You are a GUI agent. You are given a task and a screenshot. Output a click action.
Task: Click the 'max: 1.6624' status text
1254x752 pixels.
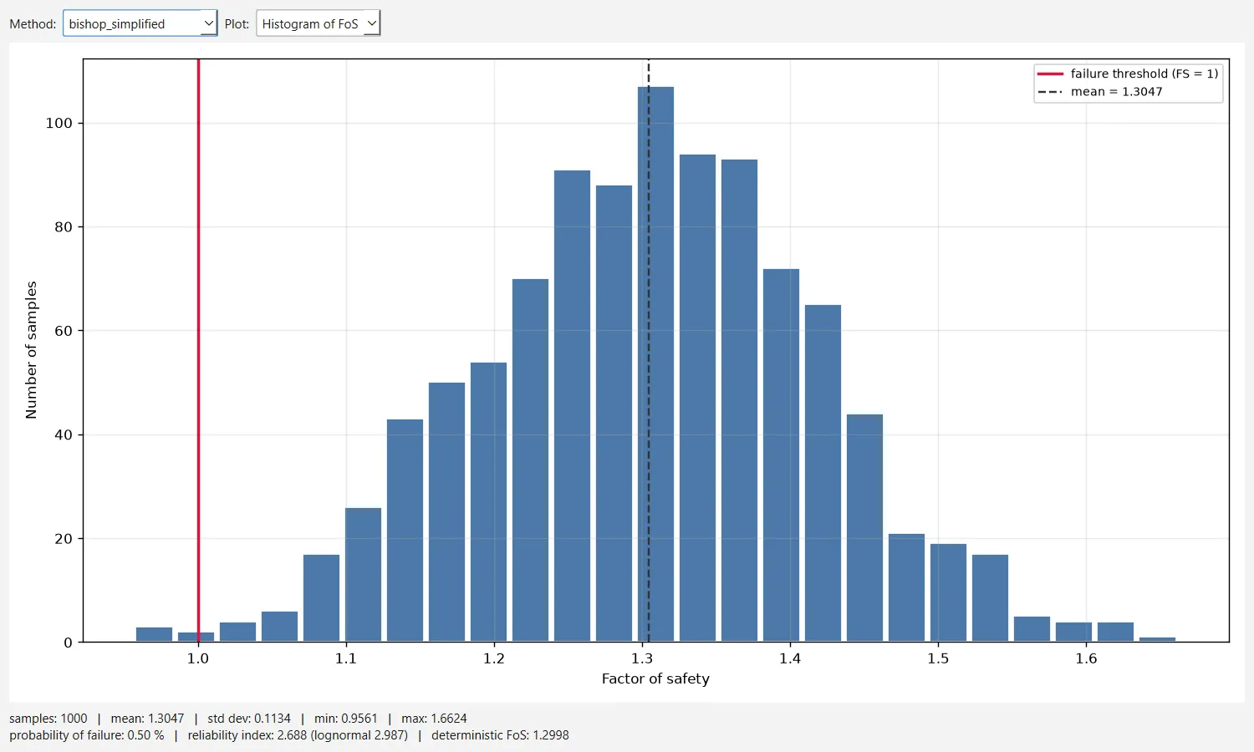click(x=434, y=719)
